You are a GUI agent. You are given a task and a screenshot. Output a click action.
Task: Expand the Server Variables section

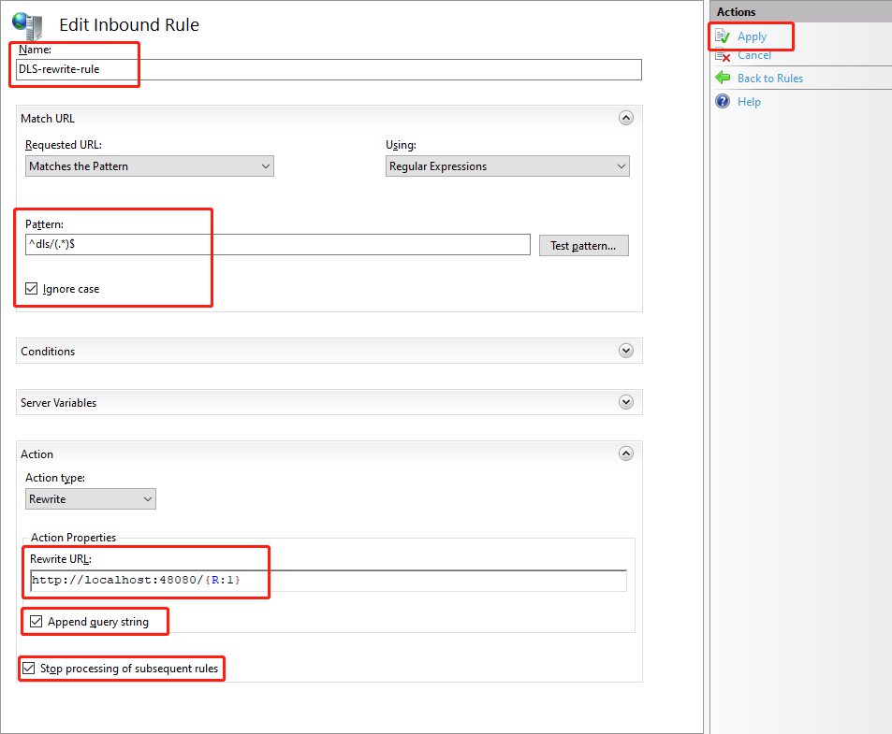(626, 402)
